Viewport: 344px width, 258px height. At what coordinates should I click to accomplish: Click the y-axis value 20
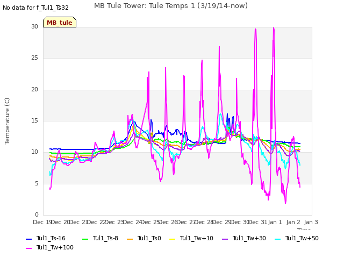(x=34, y=89)
